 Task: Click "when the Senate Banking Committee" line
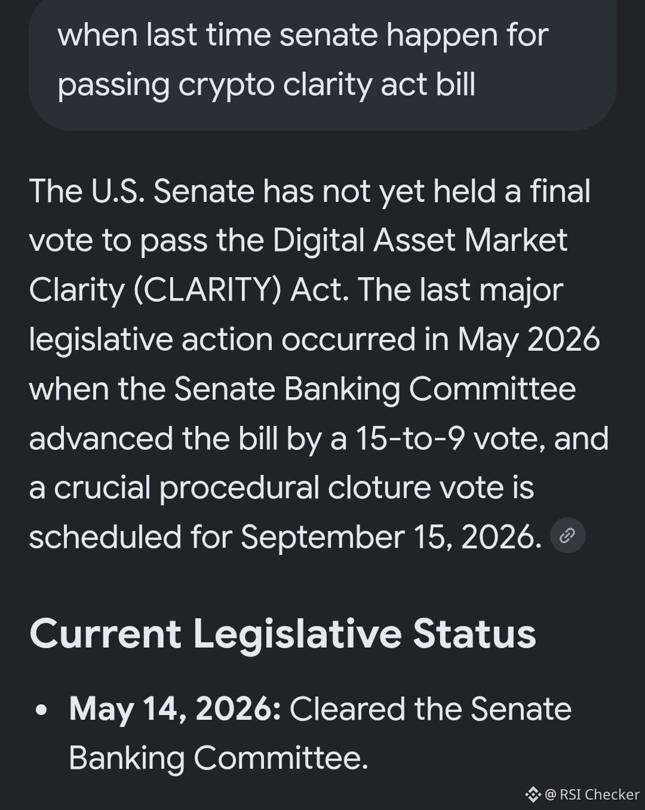302,389
